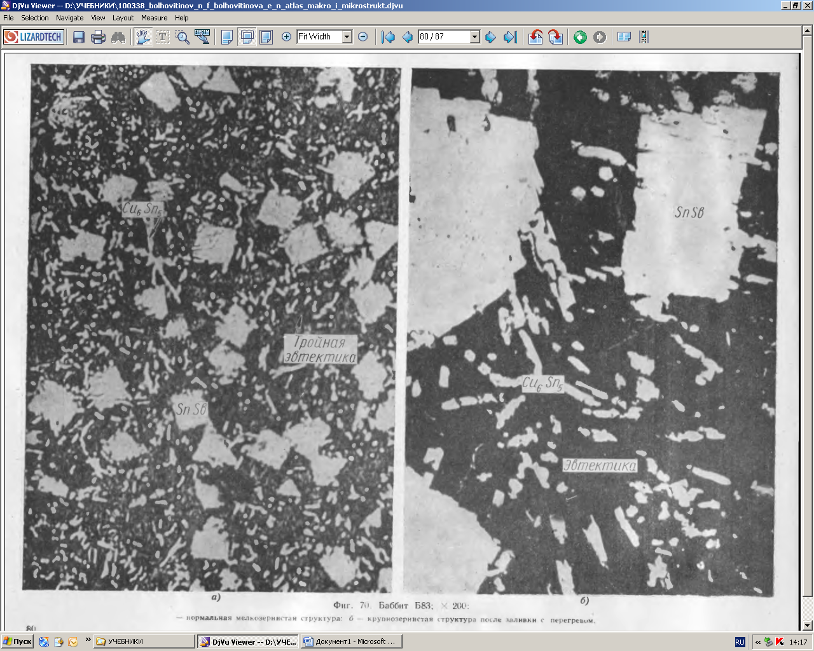Select the text selection tool
Viewport: 814px width, 651px height.
[163, 37]
